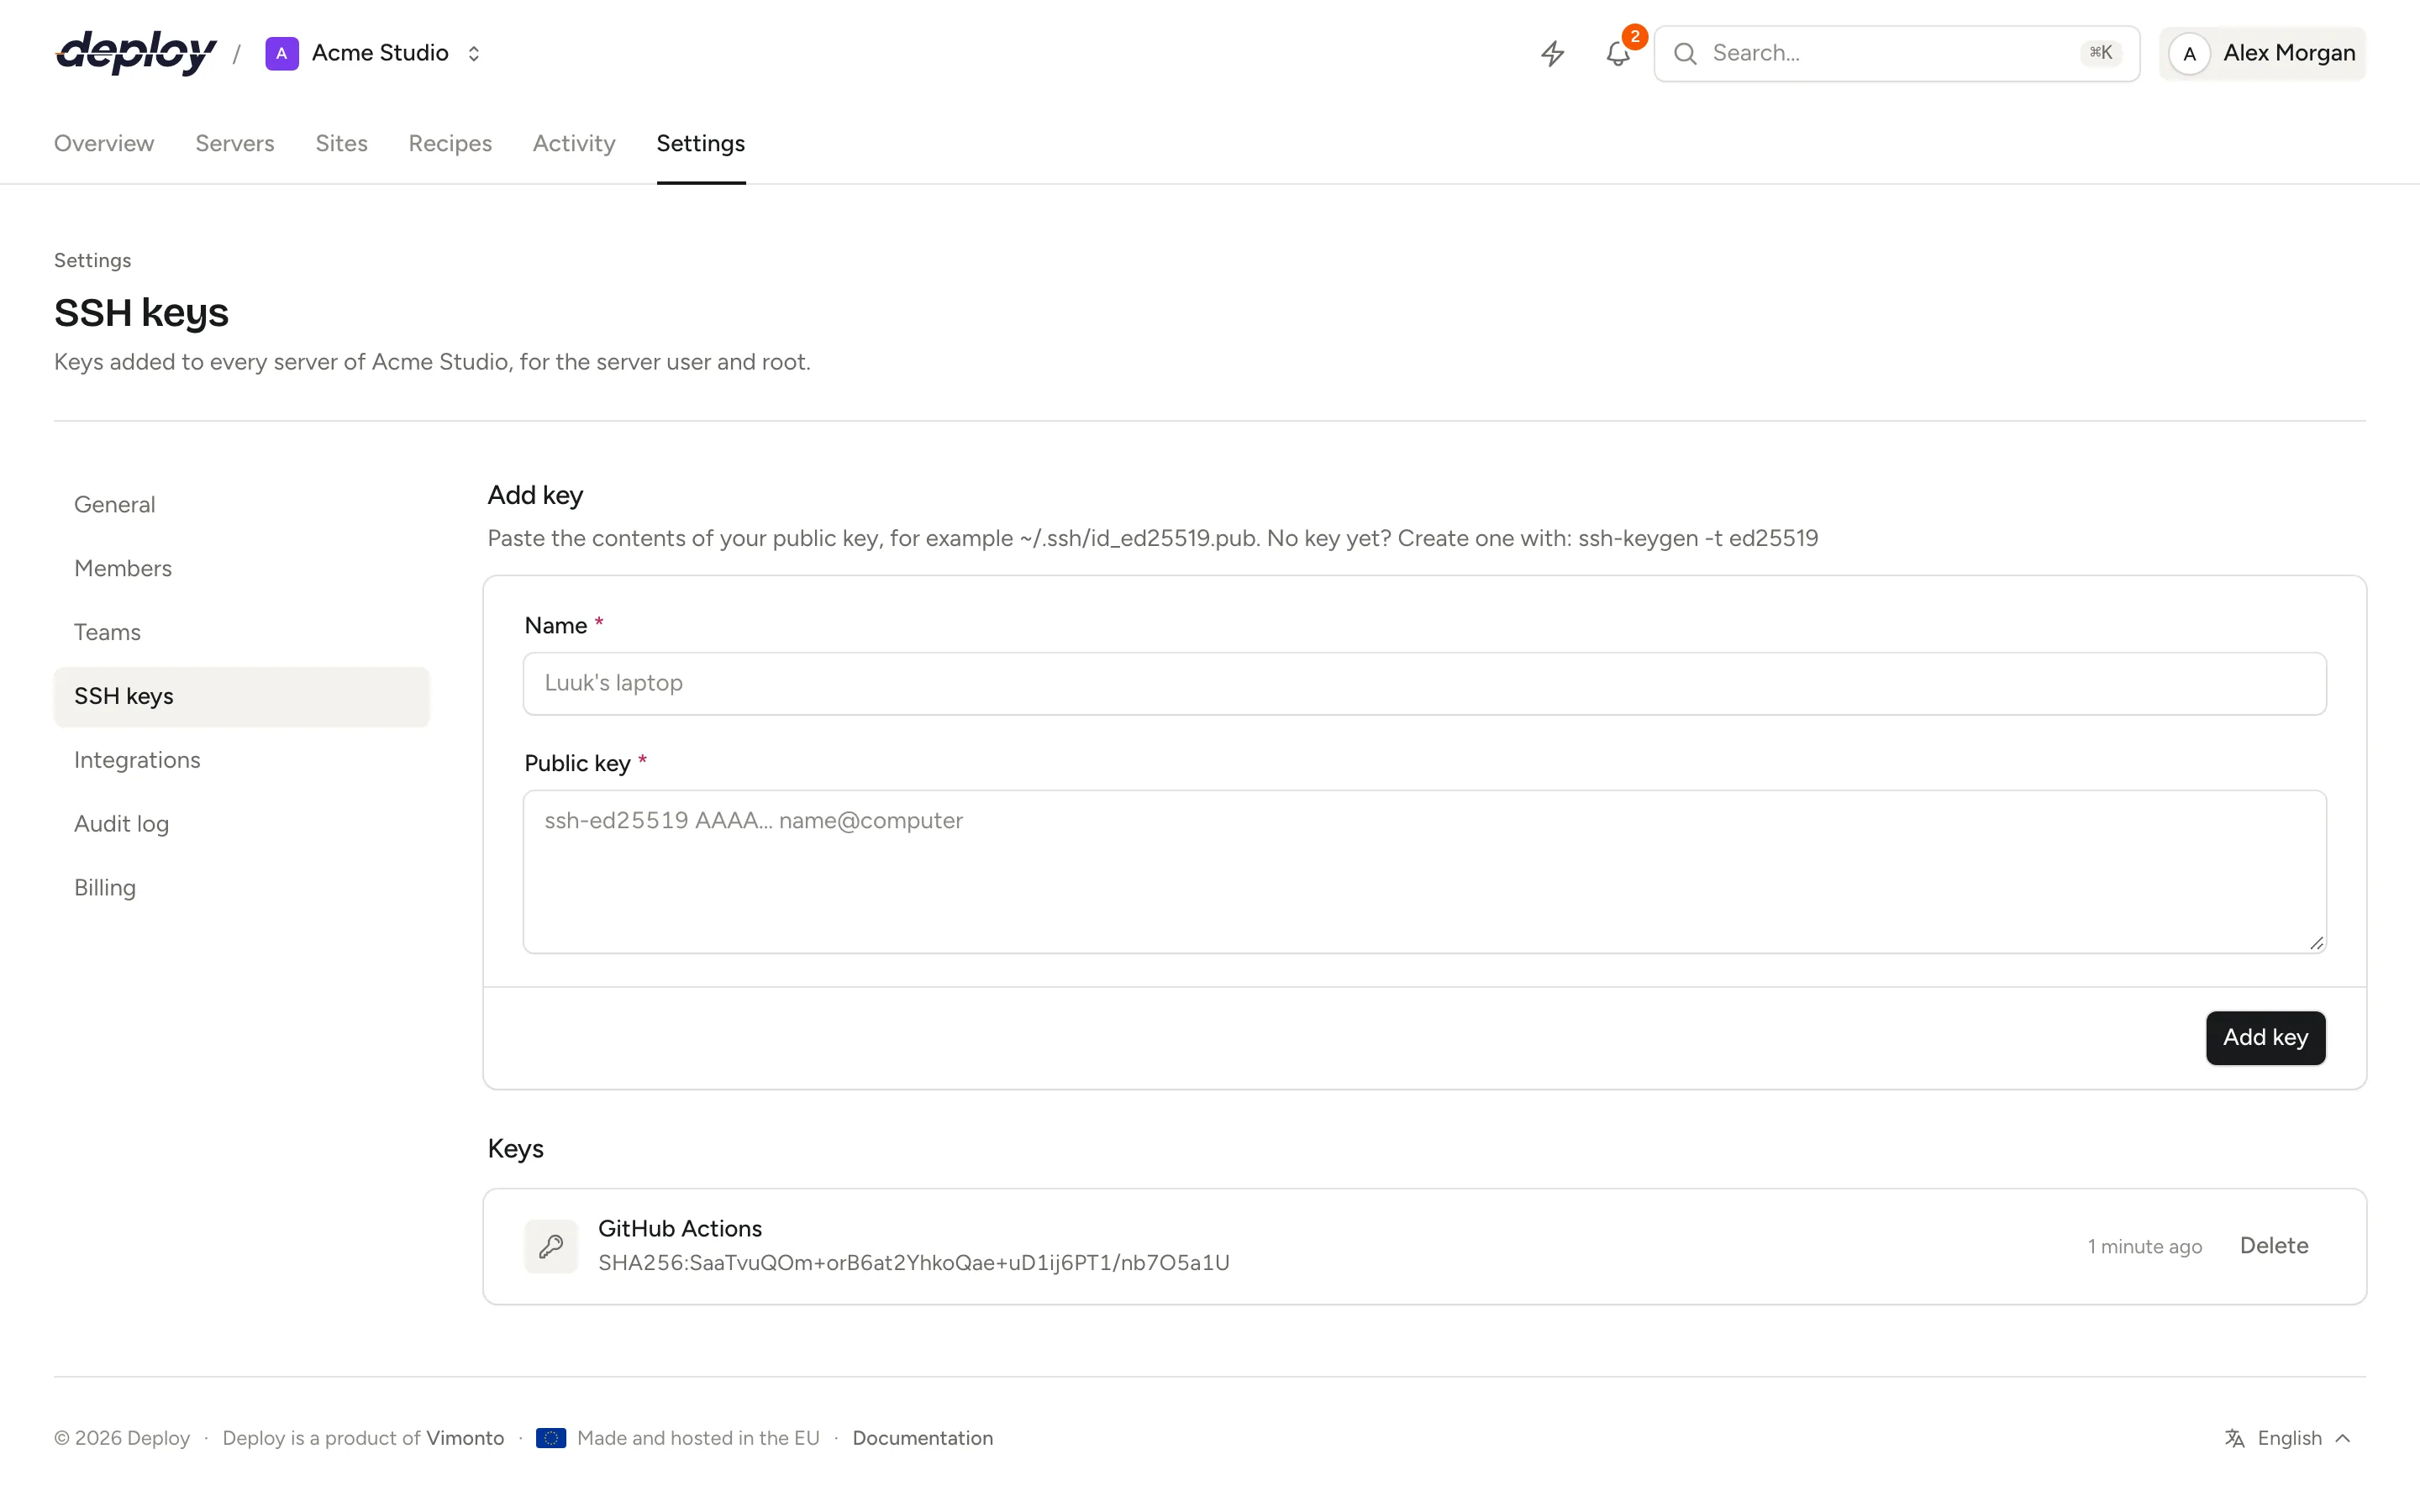This screenshot has height=1512, width=2420.
Task: Open the Sites tab
Action: pos(342,143)
